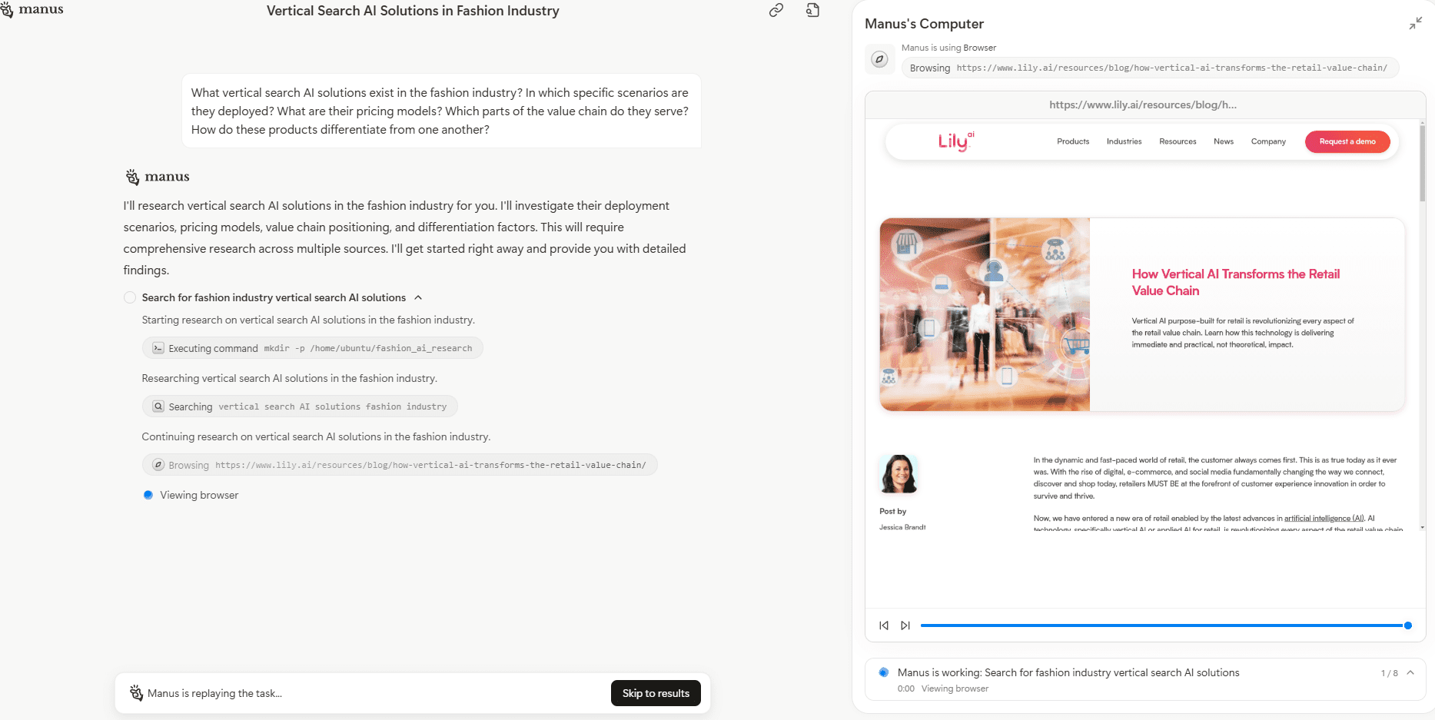Click the How Vertical AI Transforms article title
Screen dimensions: 1435x720
[1235, 282]
